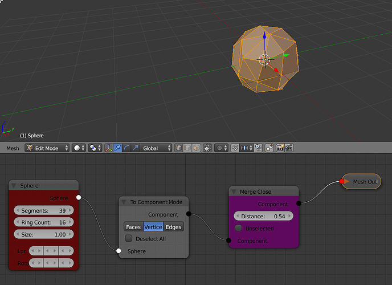Open the Edit Mode dropdown
Viewport: 392px width, 285px height.
coord(47,148)
